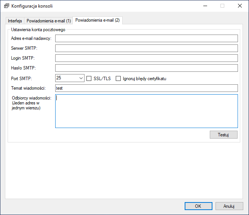Image resolution: width=249 pixels, height=215 pixels.
Task: Click the Hasło SMTP password field
Action: tap(147, 68)
